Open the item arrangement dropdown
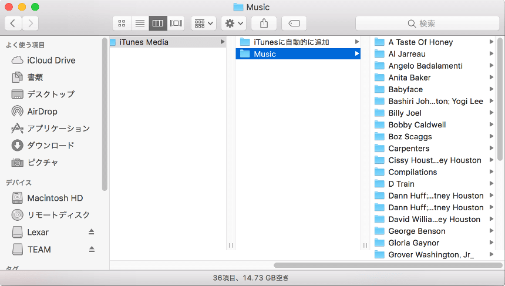Screen dimensions: 505x286 (203, 23)
